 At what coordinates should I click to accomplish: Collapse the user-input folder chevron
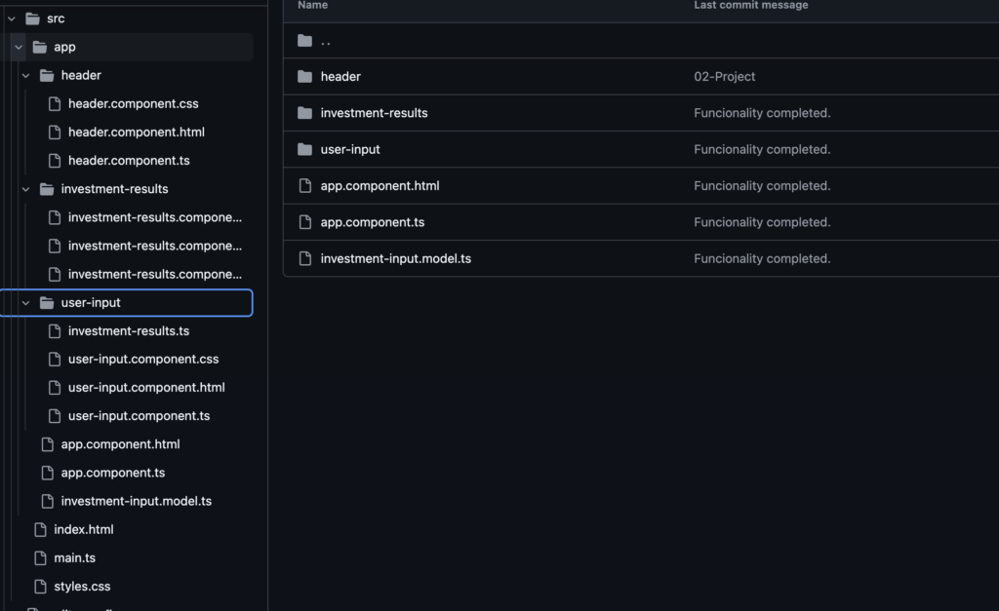pyautogui.click(x=26, y=303)
